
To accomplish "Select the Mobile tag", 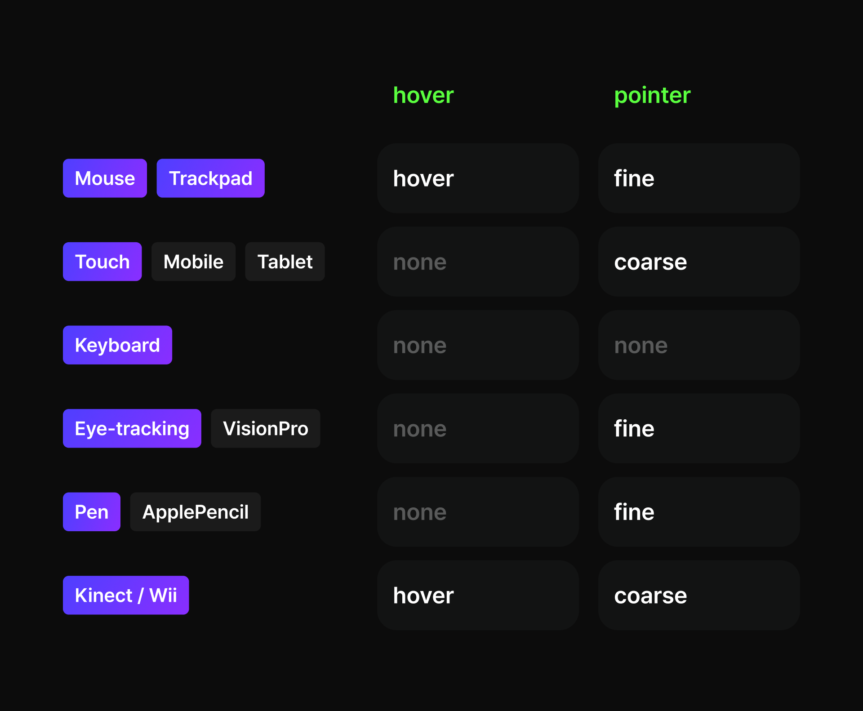I will (x=193, y=262).
